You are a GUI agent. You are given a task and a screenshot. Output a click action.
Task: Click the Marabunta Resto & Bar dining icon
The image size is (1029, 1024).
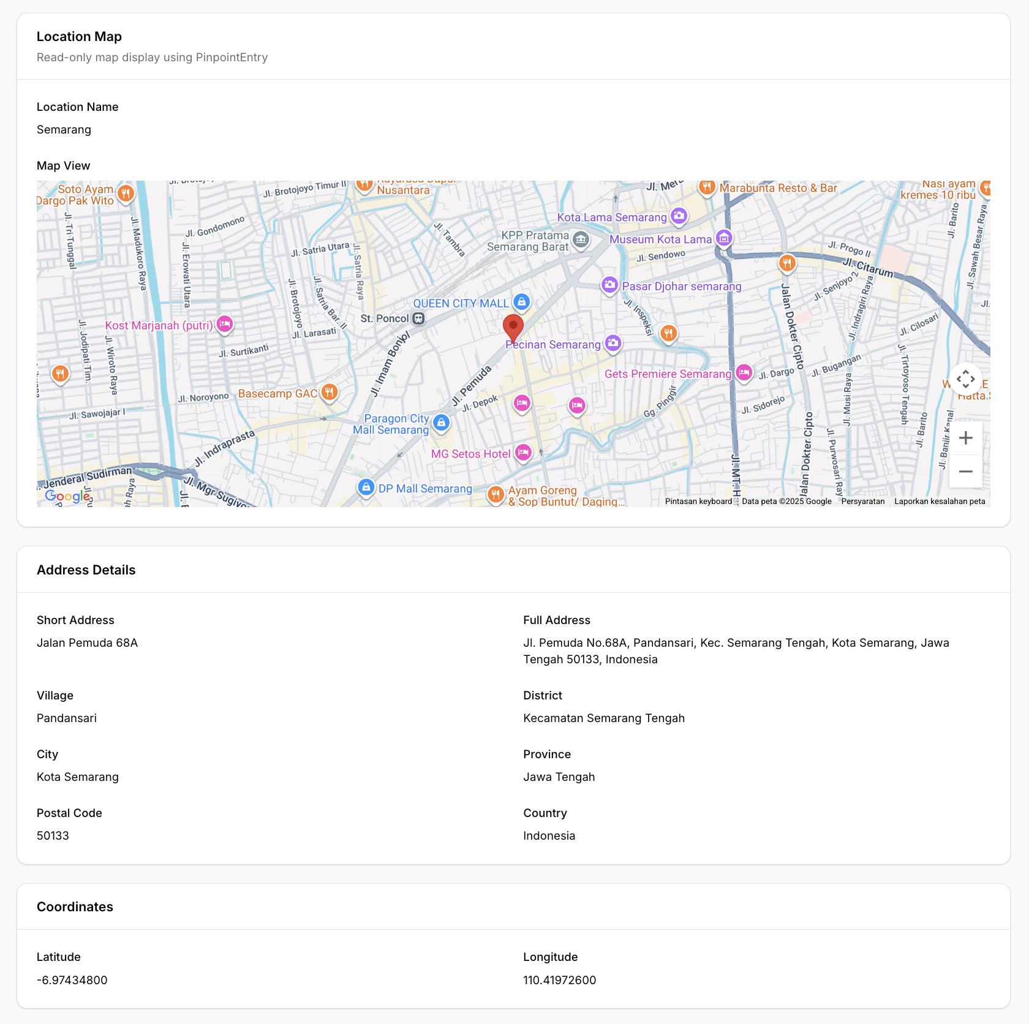tap(707, 187)
